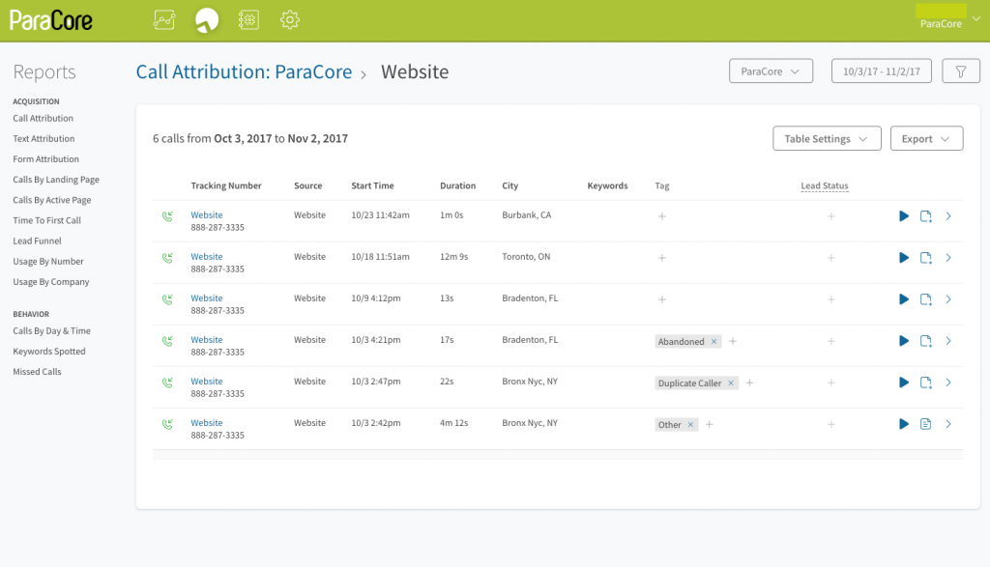Expand the Table Settings dropdown
990x567 pixels.
(x=827, y=139)
